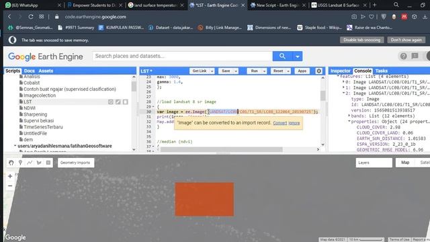
Task: Click Don't show again button
Action: pyautogui.click(x=406, y=40)
